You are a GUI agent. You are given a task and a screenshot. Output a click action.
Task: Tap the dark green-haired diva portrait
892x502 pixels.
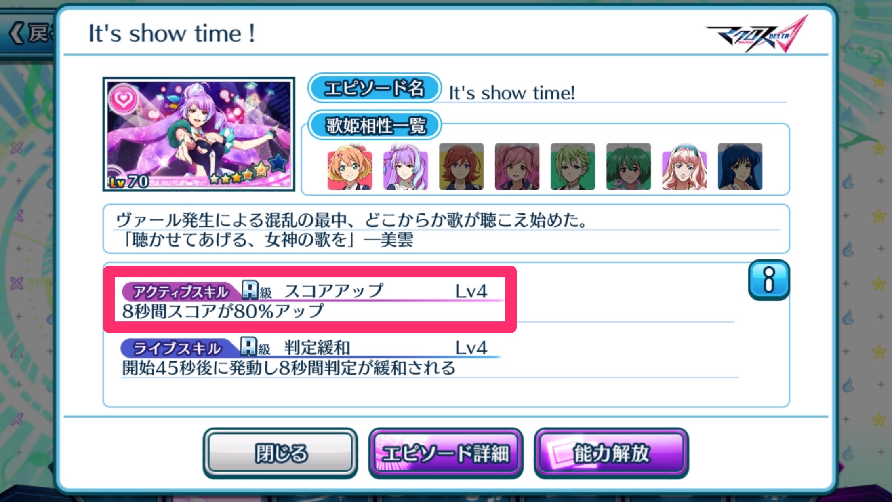click(629, 167)
